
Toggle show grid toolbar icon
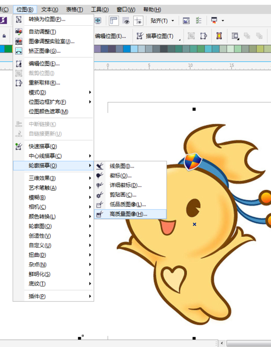[126, 21]
